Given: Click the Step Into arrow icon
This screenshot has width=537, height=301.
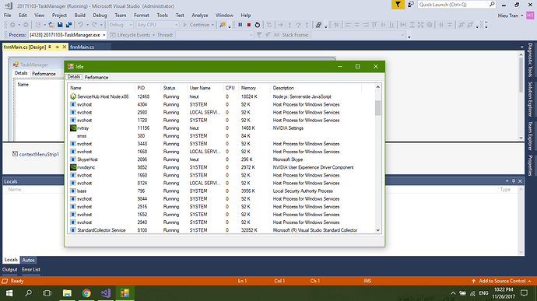Looking at the screenshot, I should 290,25.
